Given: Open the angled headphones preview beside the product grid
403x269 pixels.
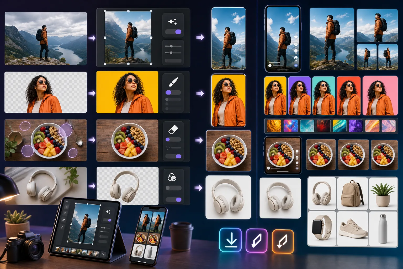Looking at the screenshot, I should 280,198.
